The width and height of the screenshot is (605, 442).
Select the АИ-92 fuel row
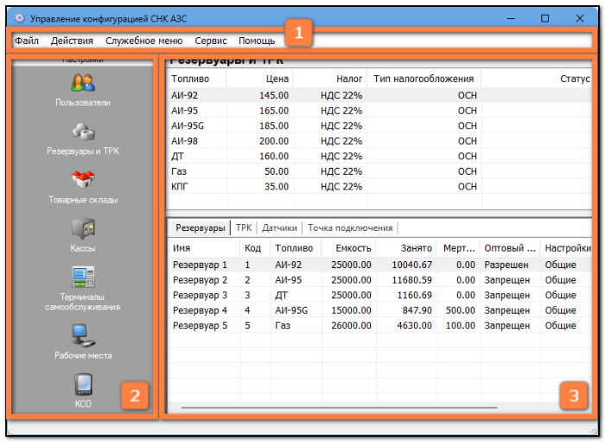[379, 95]
